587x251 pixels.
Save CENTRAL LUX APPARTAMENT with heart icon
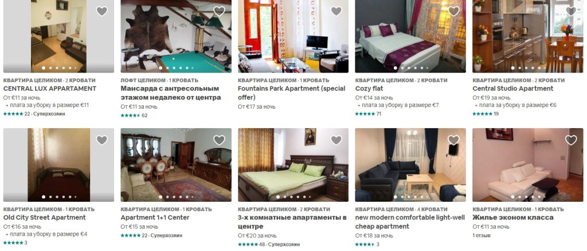102,11
